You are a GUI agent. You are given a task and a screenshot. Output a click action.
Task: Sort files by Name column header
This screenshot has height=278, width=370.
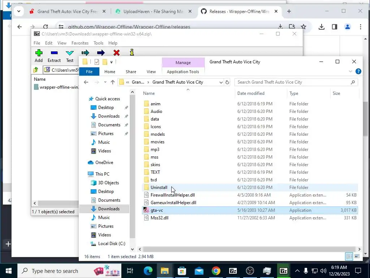pyautogui.click(x=149, y=93)
